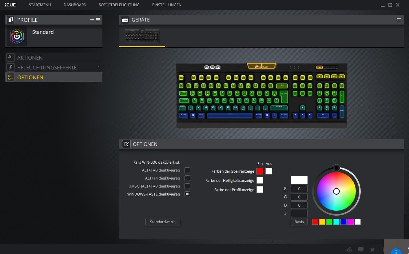Choose the blue preset swatch
Screen dimensions: 409x254
click(x=343, y=222)
